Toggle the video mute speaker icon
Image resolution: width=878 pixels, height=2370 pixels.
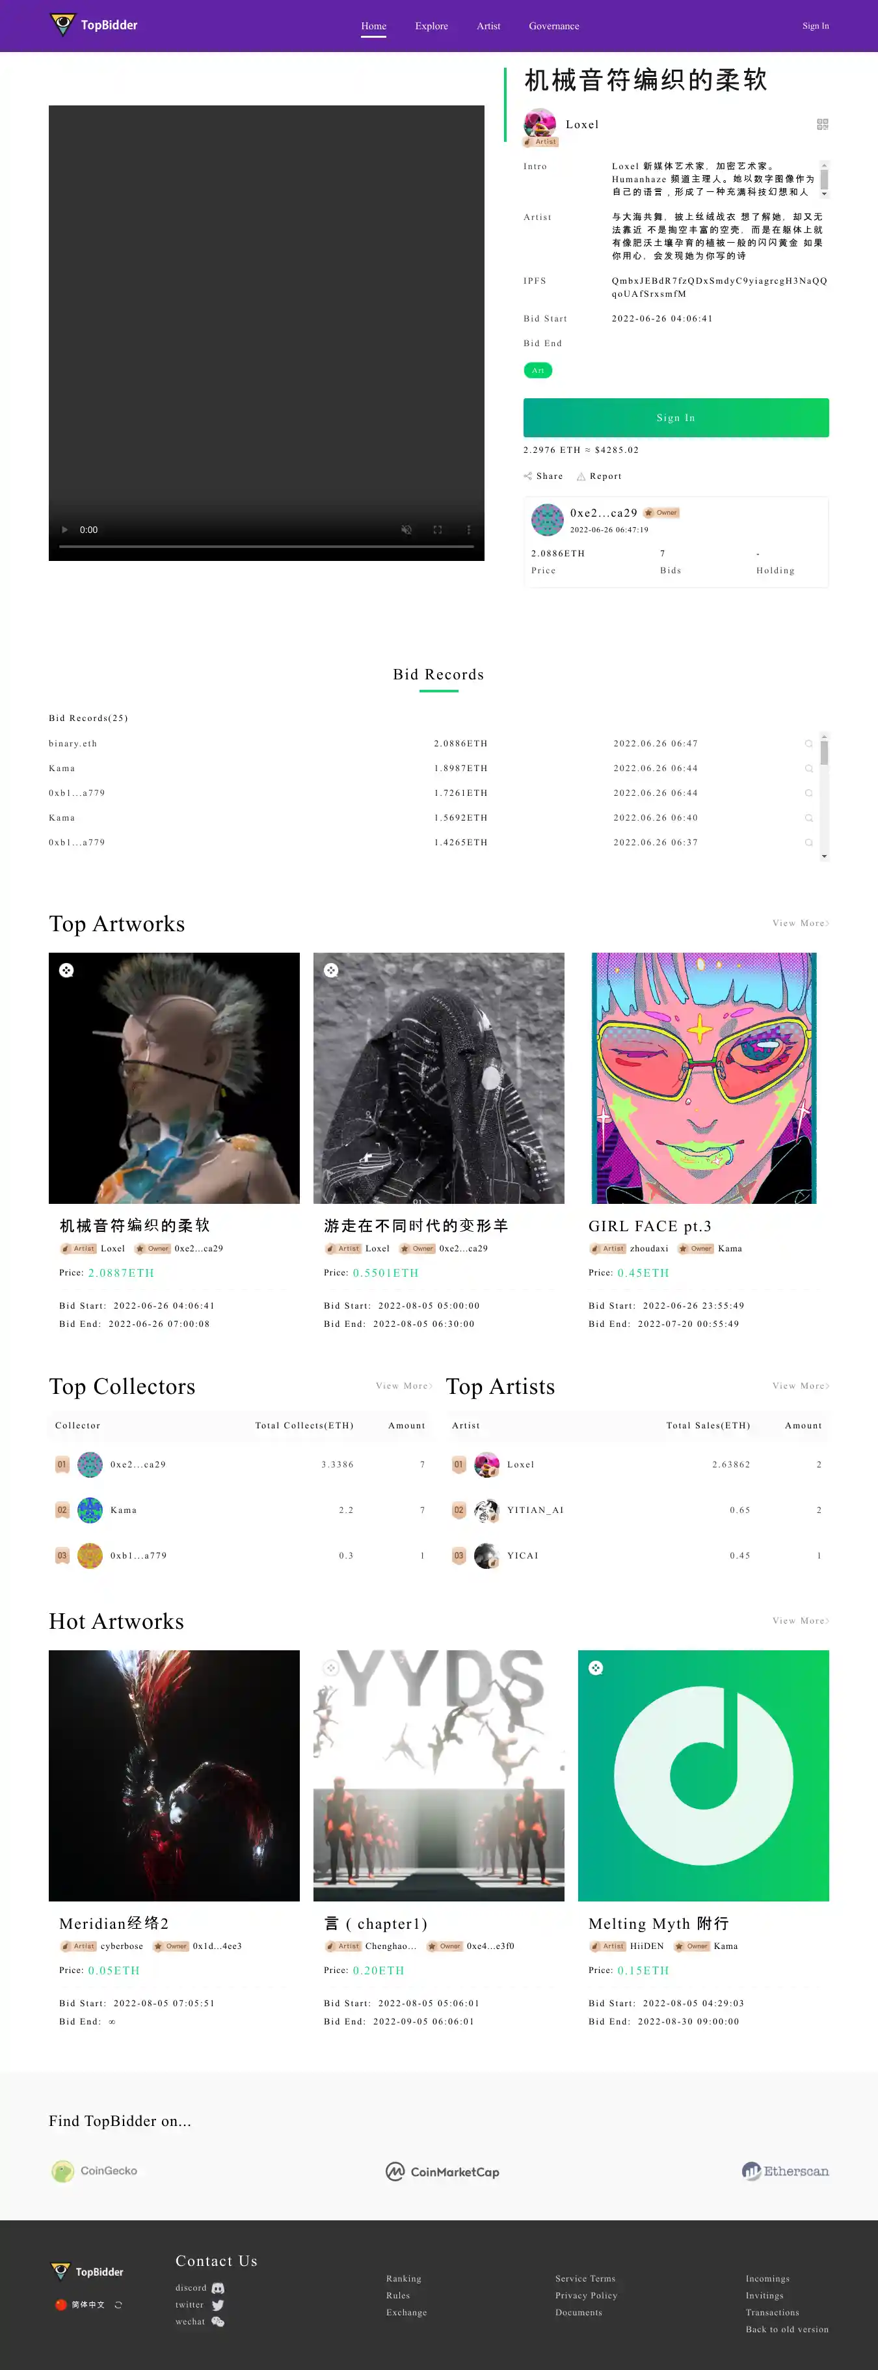coord(406,530)
